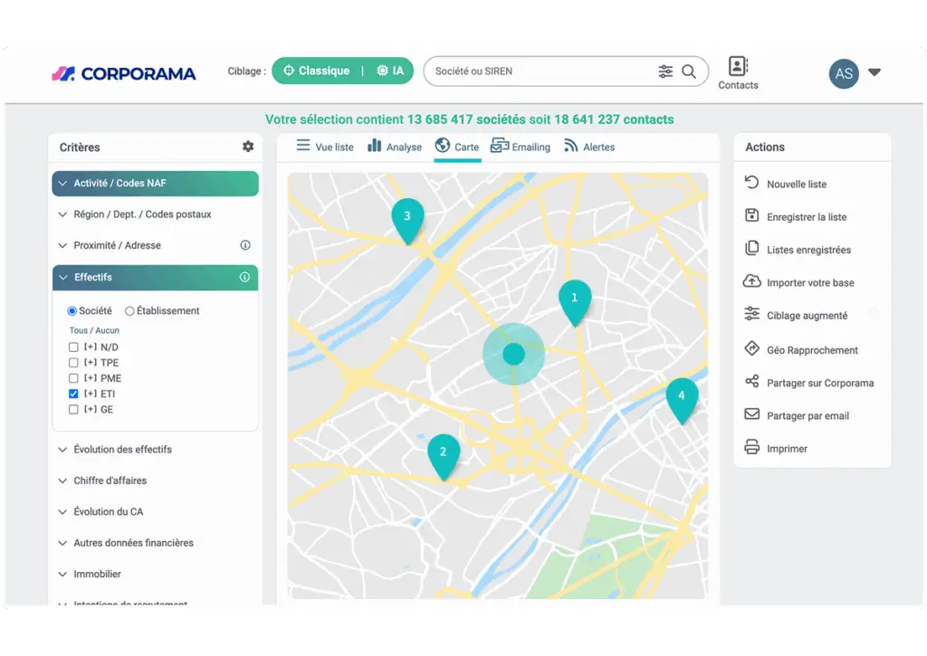Select the Établissement radio button
Image resolution: width=927 pixels, height=656 pixels.
(x=129, y=311)
